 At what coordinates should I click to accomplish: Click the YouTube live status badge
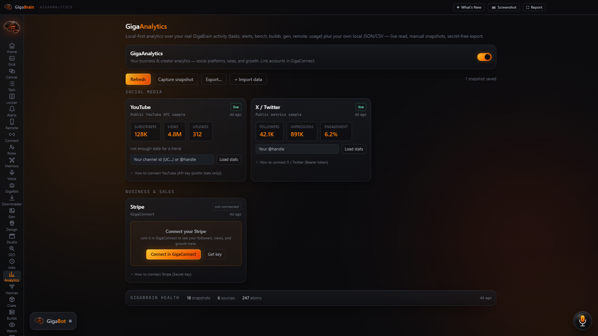(x=236, y=107)
